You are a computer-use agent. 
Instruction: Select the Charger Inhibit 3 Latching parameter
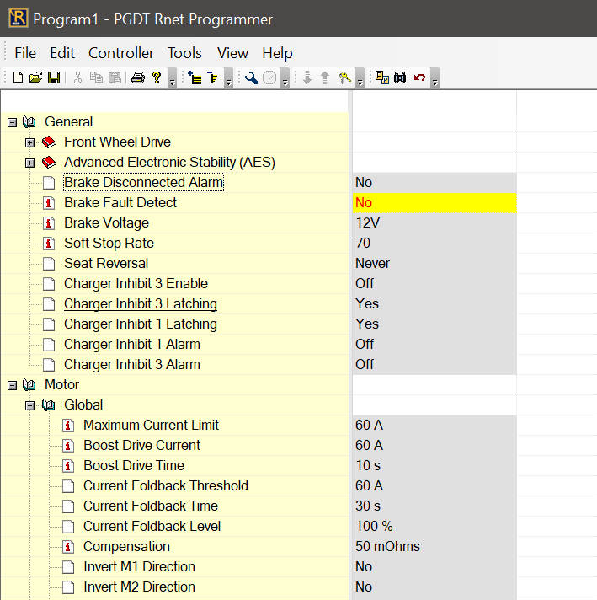[140, 304]
